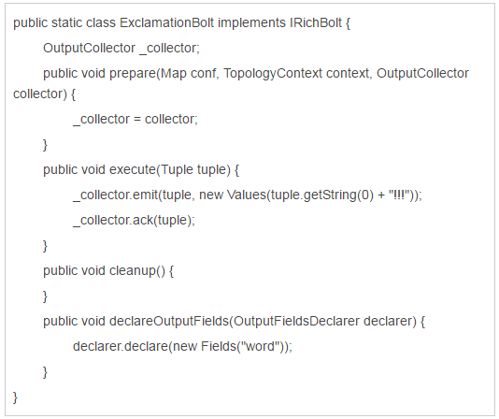Click the "word" string literal
This screenshot has height=419, width=499.
[x=260, y=346]
